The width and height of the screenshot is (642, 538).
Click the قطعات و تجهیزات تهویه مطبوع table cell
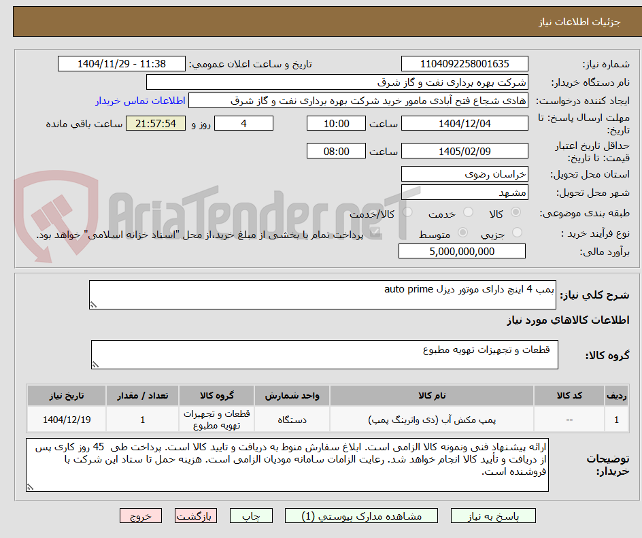click(216, 420)
